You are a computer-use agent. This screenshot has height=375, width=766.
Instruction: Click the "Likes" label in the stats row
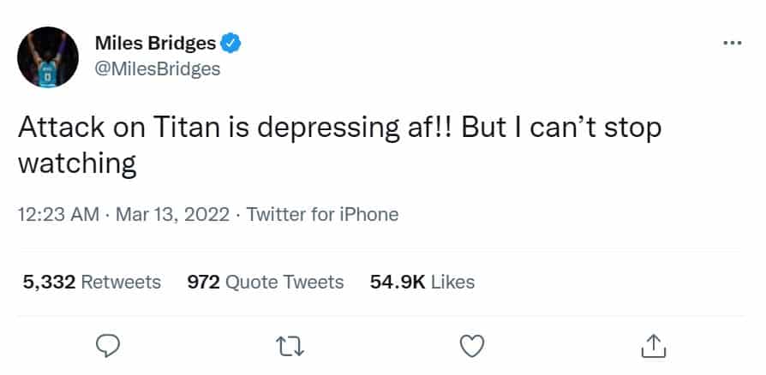click(452, 282)
